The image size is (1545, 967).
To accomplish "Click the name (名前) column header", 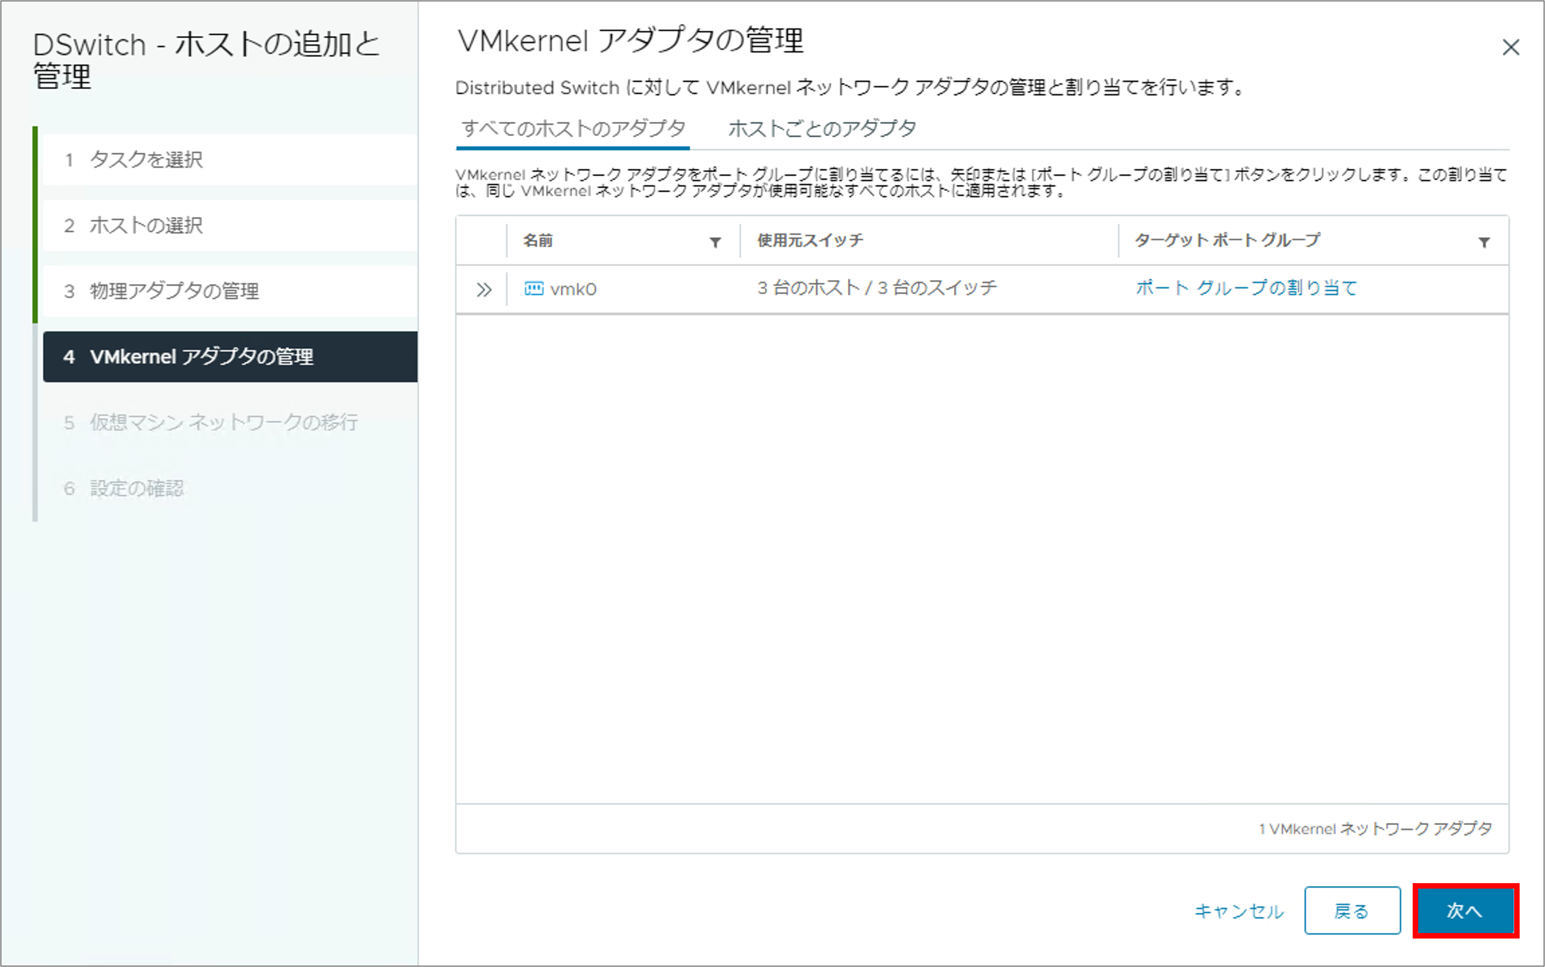I will tap(538, 241).
